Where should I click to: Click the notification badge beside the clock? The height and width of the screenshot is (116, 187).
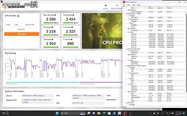point(184,113)
